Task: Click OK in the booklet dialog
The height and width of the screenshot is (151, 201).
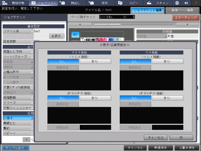Action: point(181,137)
